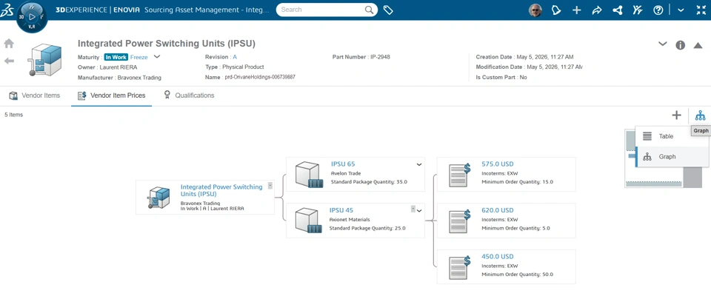The height and width of the screenshot is (299, 711).
Task: Click the 620.0 USD price document icon
Action: pyautogui.click(x=460, y=221)
